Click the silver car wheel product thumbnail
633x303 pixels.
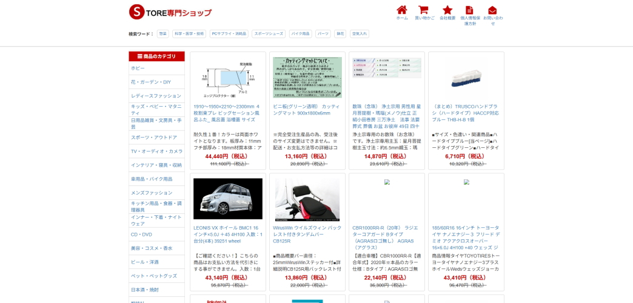click(x=228, y=199)
